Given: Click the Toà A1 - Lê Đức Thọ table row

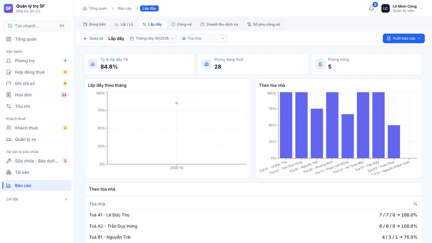Looking at the screenshot, I should click(x=253, y=215).
